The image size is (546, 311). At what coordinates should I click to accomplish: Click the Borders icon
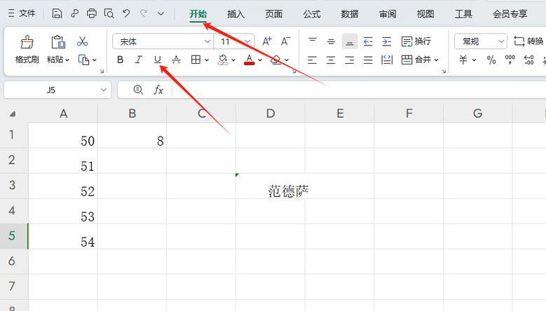coord(196,60)
